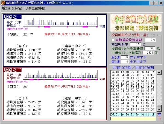The image size is (164, 124).
Task: Click total profit value 34616
Action: pos(33,54)
